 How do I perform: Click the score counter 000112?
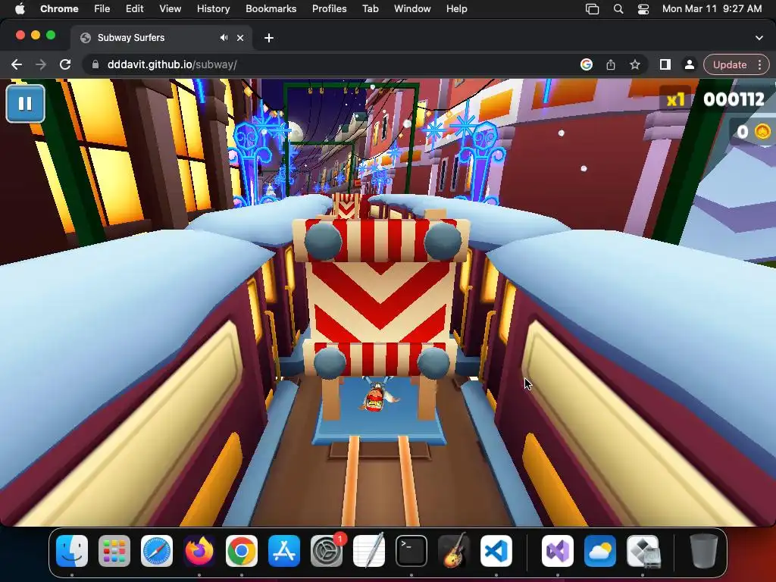pos(734,99)
